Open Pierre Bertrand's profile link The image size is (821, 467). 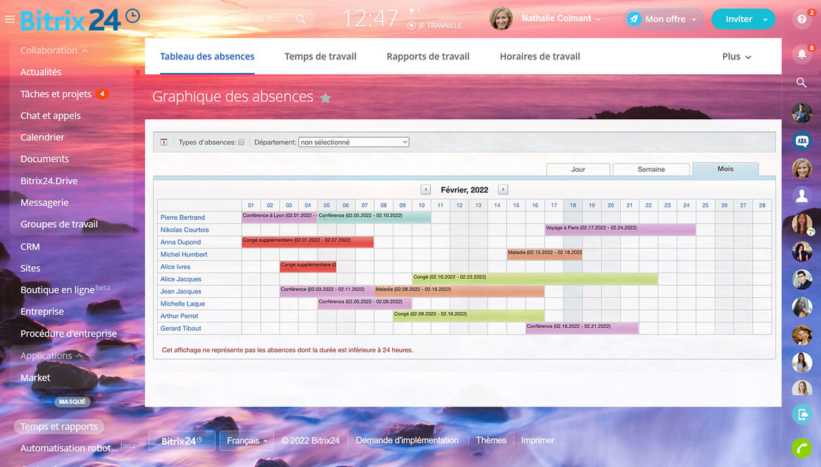pyautogui.click(x=183, y=218)
